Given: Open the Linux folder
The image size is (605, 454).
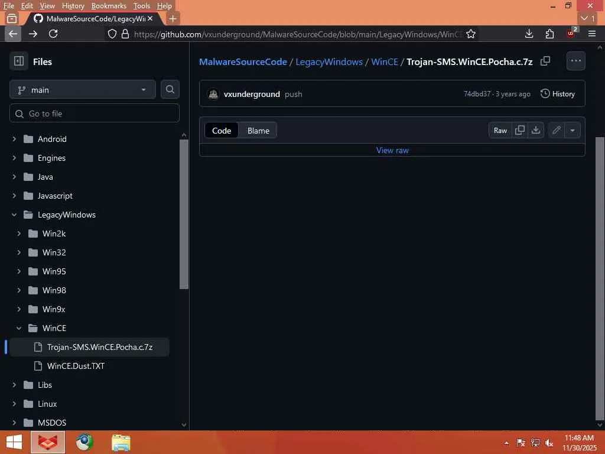Looking at the screenshot, I should pos(47,404).
